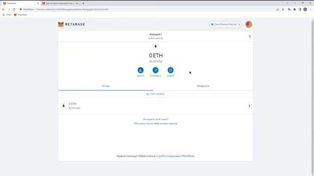Click the import tokens (импорт токенов) link

point(168,124)
